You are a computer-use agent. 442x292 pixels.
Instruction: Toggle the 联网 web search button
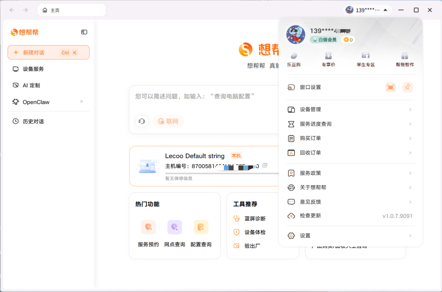(x=168, y=121)
